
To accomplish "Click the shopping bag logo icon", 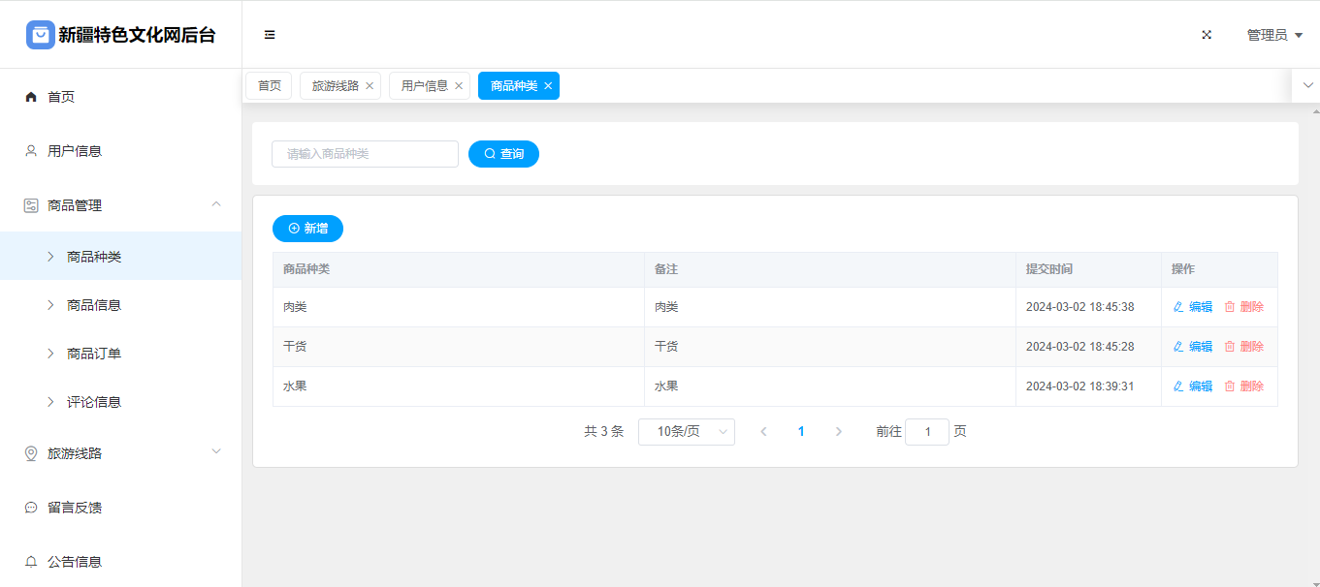I will tap(41, 35).
